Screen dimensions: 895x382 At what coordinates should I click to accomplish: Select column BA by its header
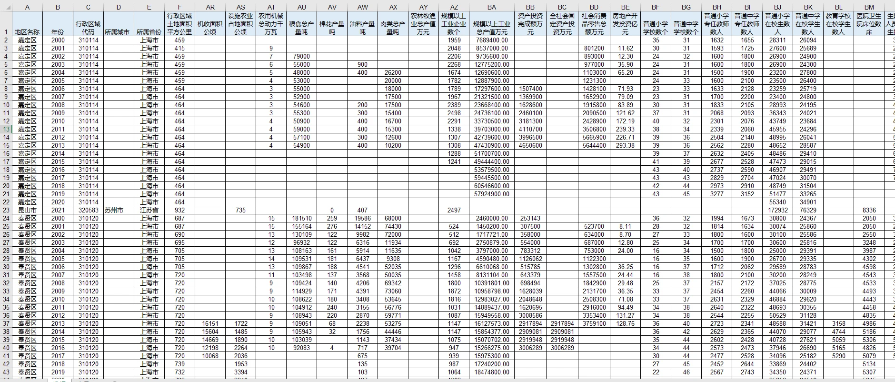tap(492, 7)
